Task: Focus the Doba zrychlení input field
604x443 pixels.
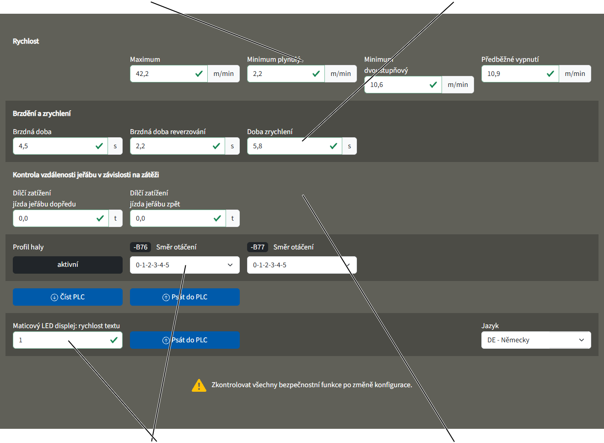Action: pos(295,146)
